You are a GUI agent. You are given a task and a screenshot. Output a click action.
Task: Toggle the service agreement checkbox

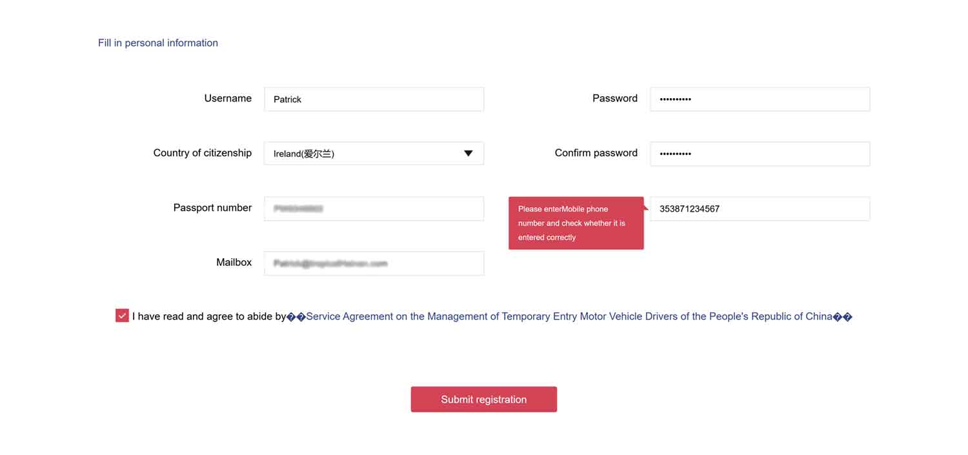coord(122,316)
